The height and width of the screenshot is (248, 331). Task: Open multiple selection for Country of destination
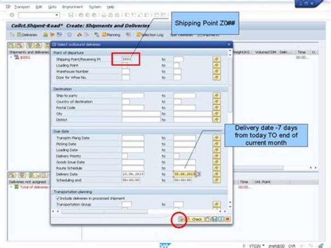click(x=217, y=102)
